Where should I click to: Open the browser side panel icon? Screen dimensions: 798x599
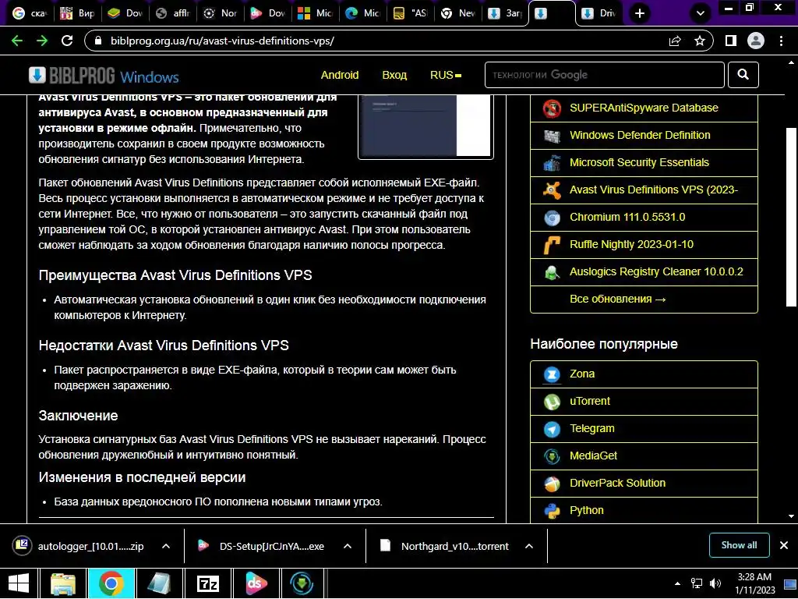click(x=731, y=41)
